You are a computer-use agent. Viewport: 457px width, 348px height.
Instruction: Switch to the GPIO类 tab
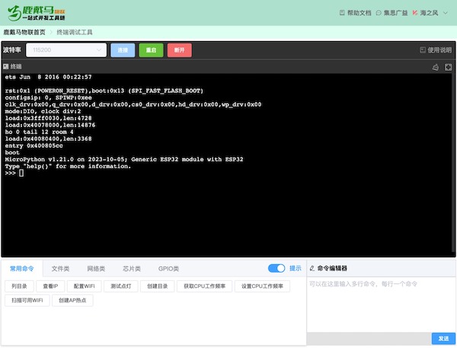[x=168, y=269]
